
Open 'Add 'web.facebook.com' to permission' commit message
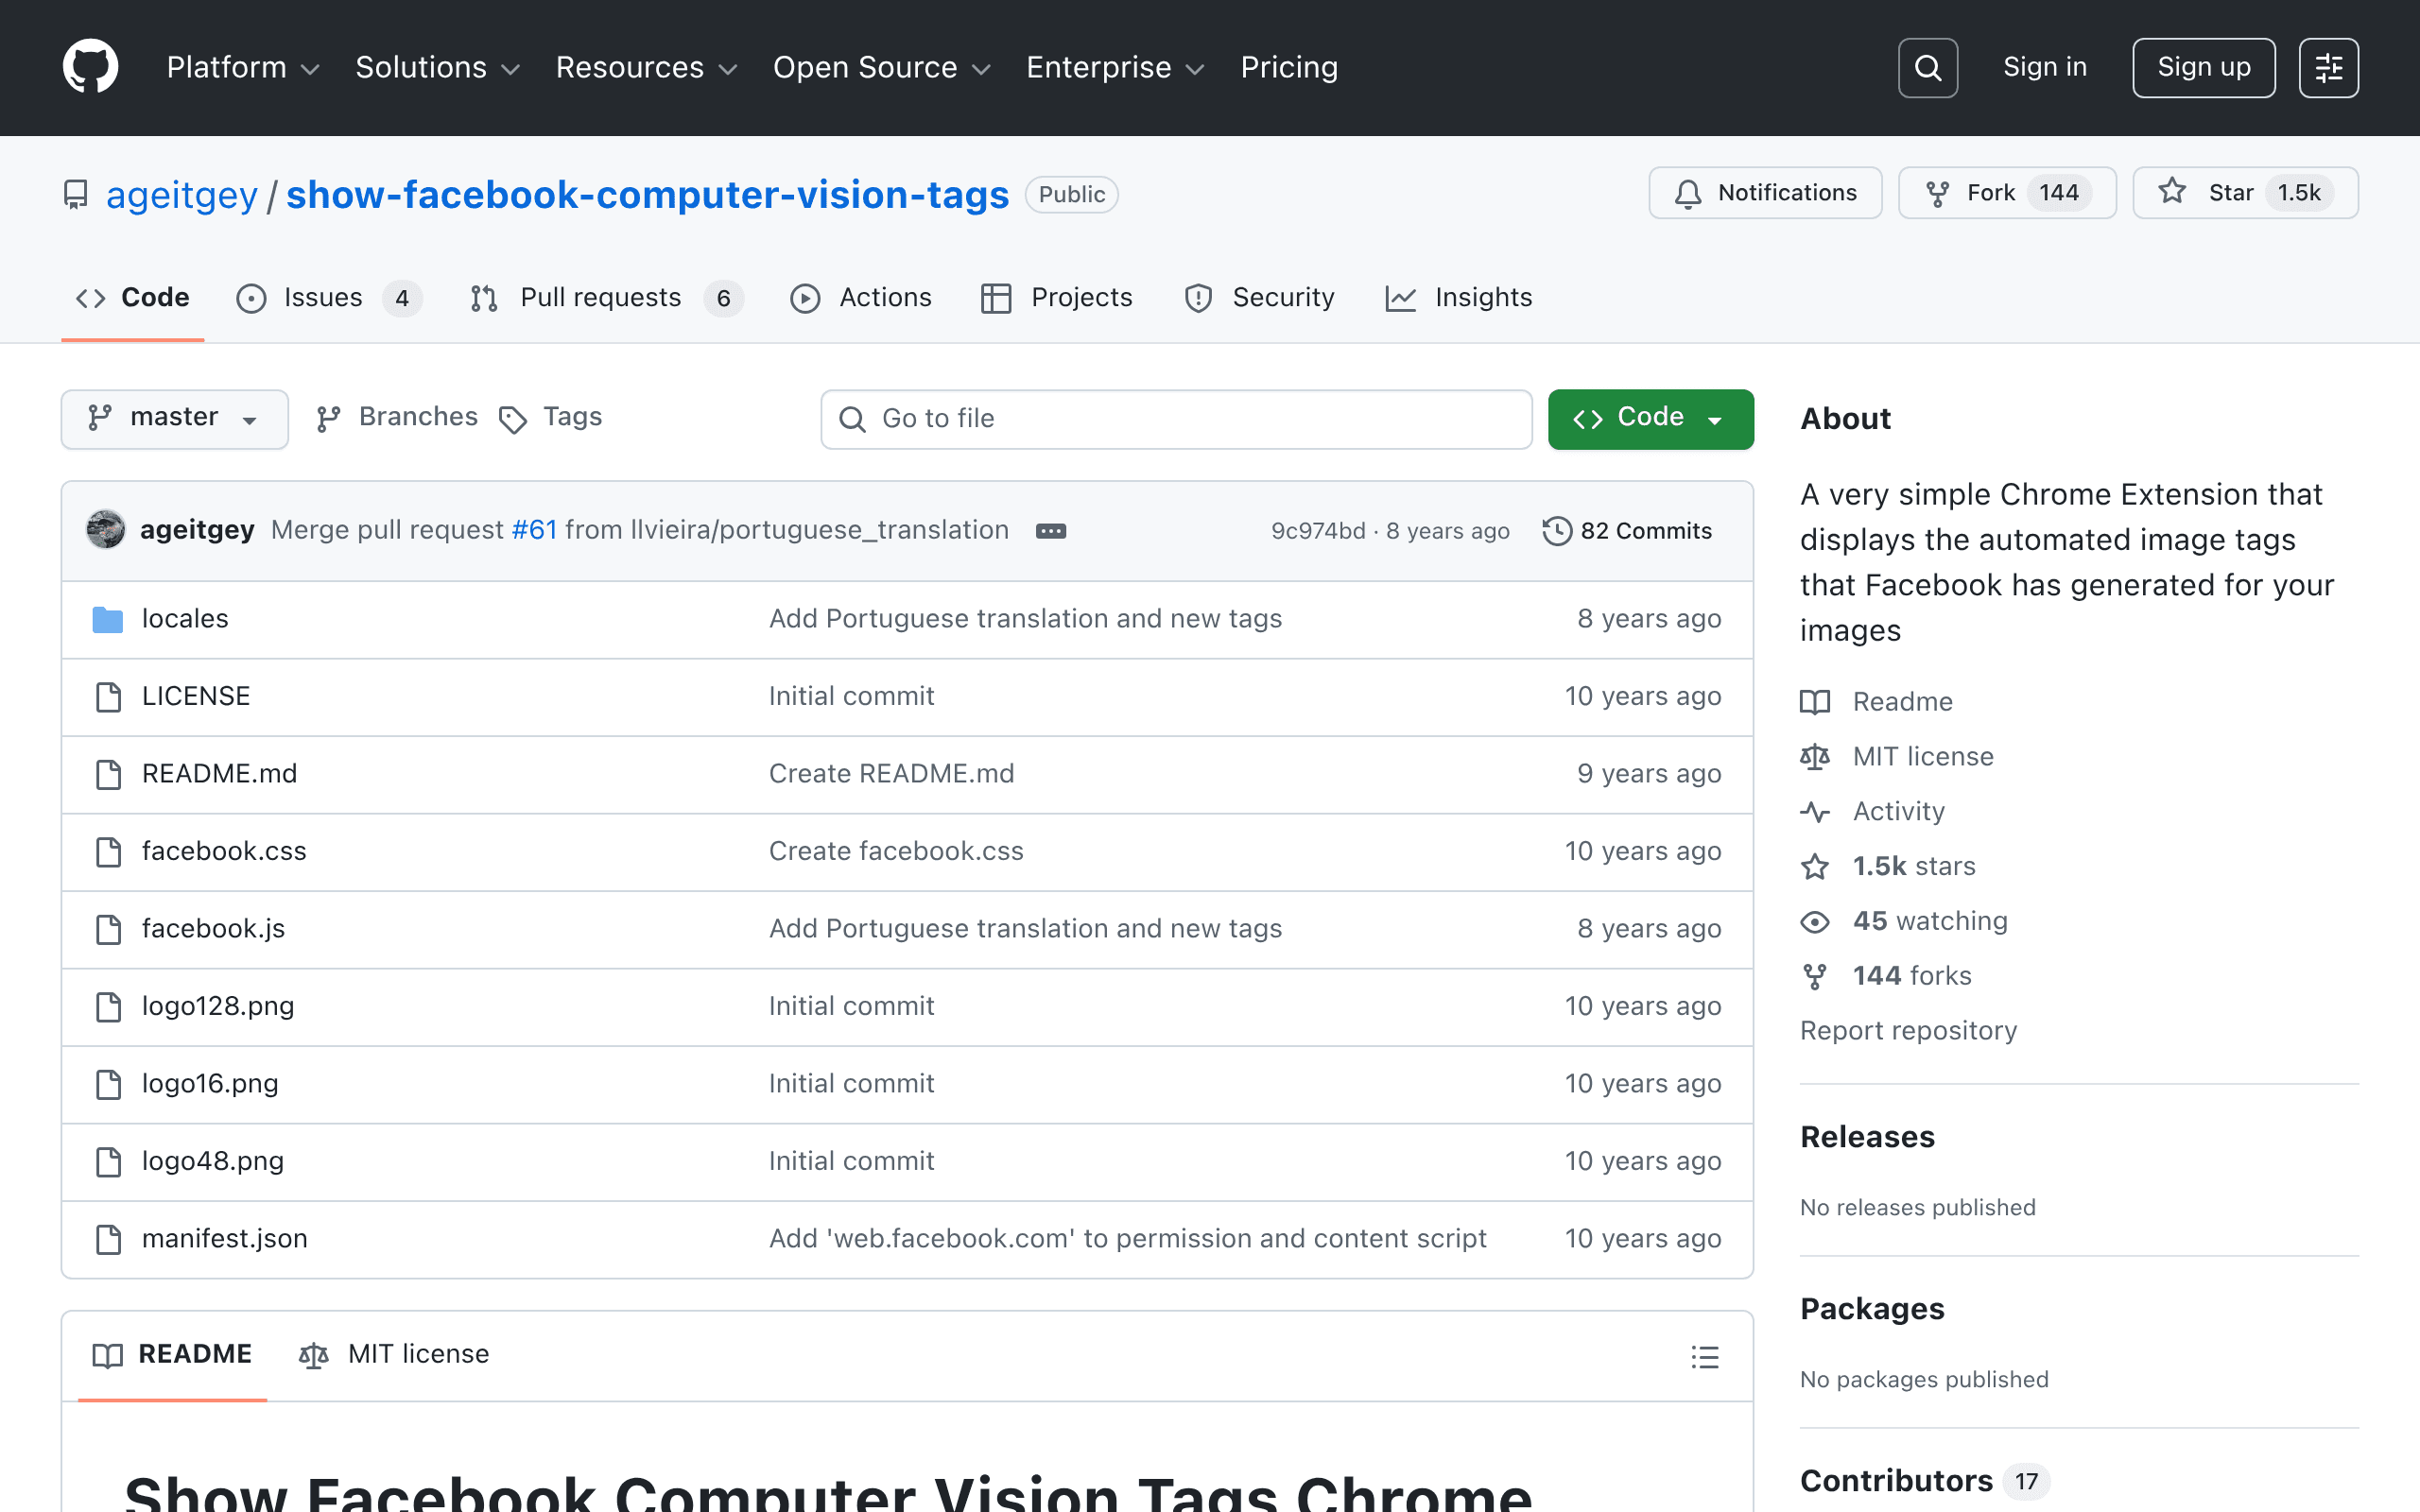click(1127, 1239)
